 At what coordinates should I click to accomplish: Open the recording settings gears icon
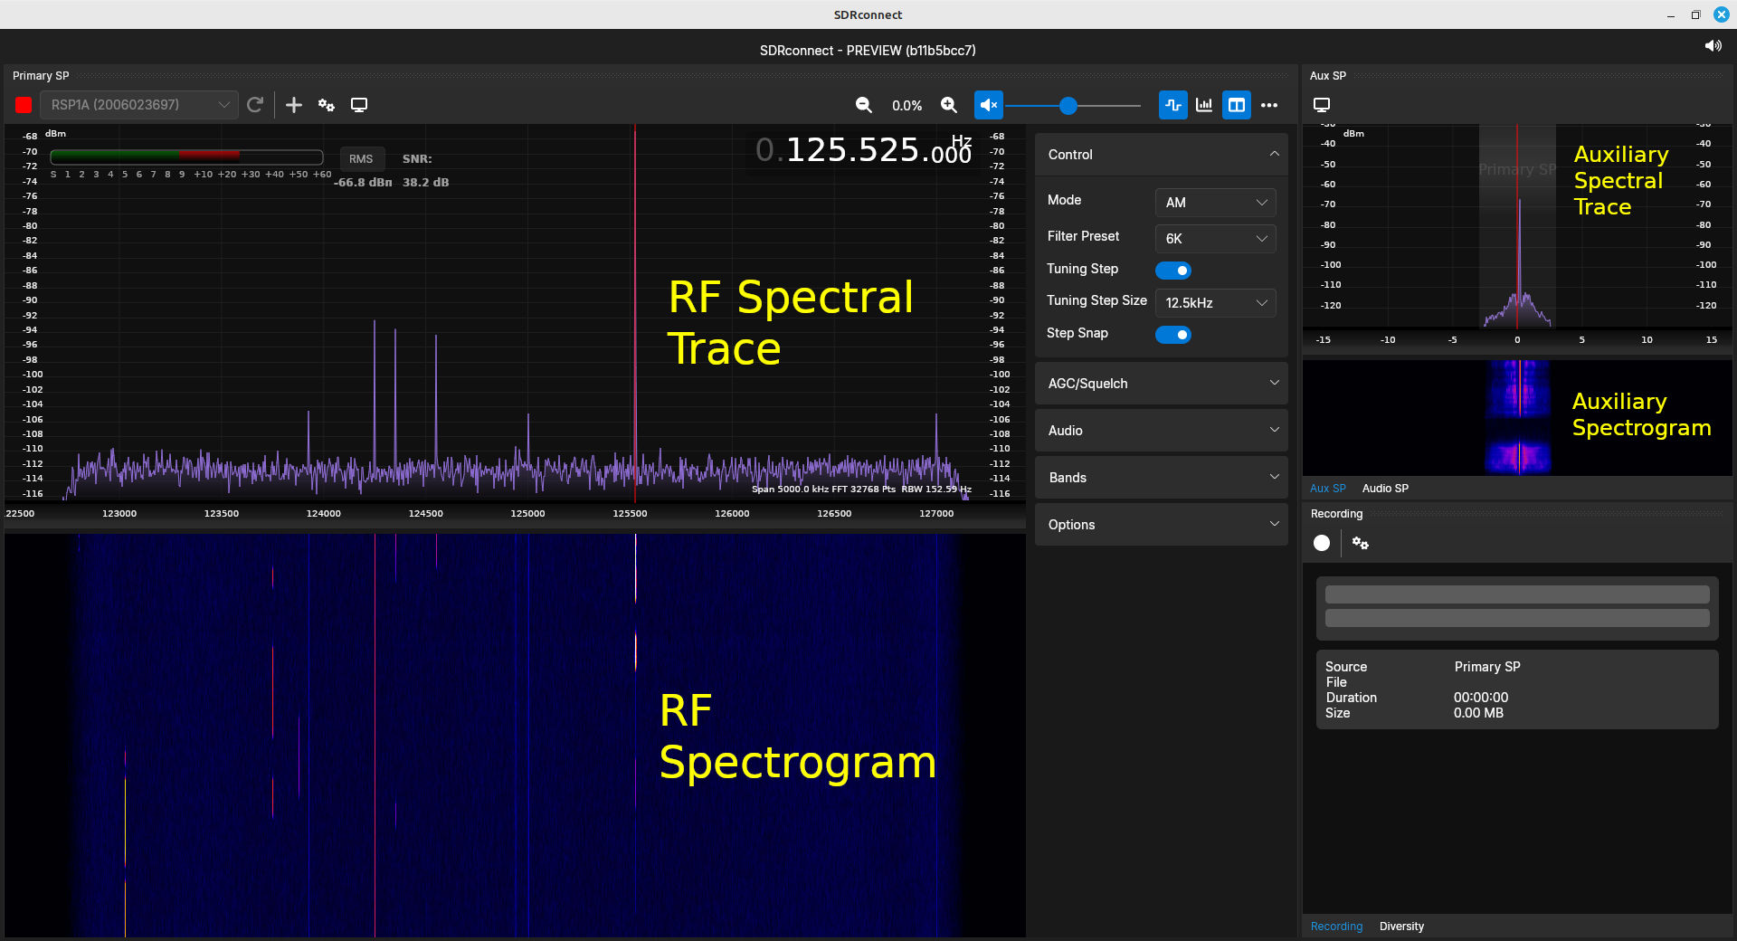pos(1360,543)
